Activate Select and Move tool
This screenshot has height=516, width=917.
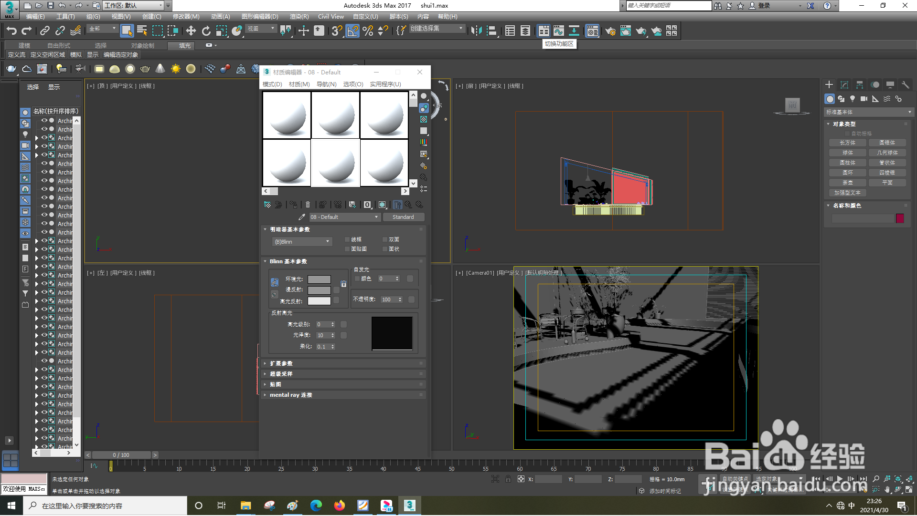[191, 31]
